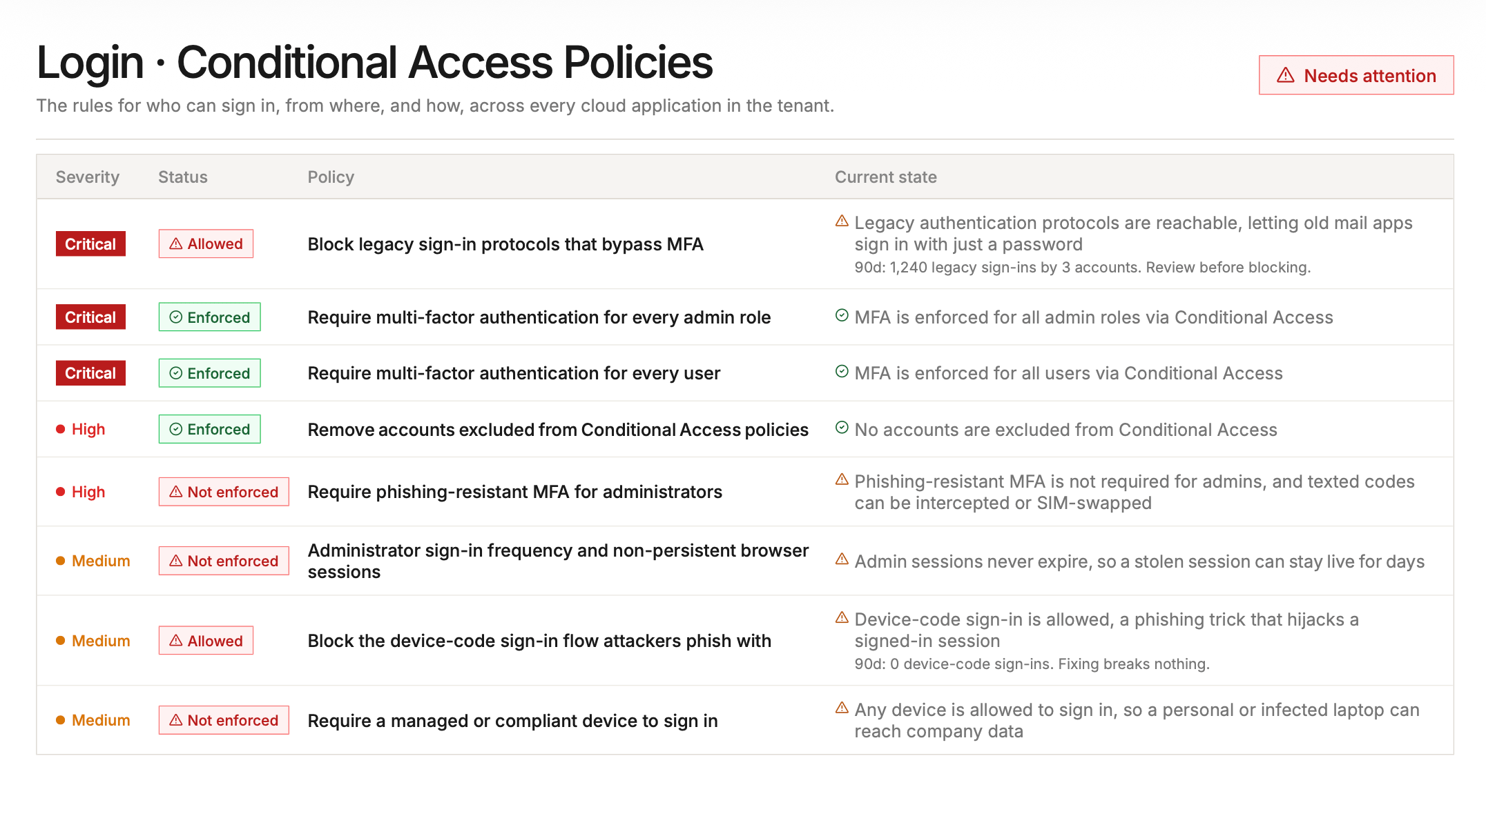
Task: Click Critical badge for admin role MFA row
Action: tap(90, 317)
